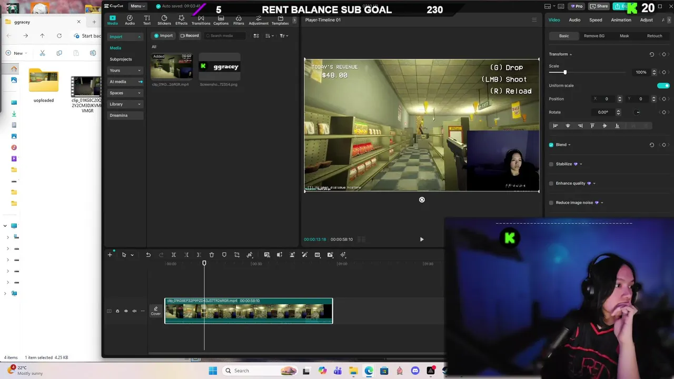This screenshot has width=674, height=379.
Task: Enable Reduce image noise checkbox
Action: pos(551,203)
